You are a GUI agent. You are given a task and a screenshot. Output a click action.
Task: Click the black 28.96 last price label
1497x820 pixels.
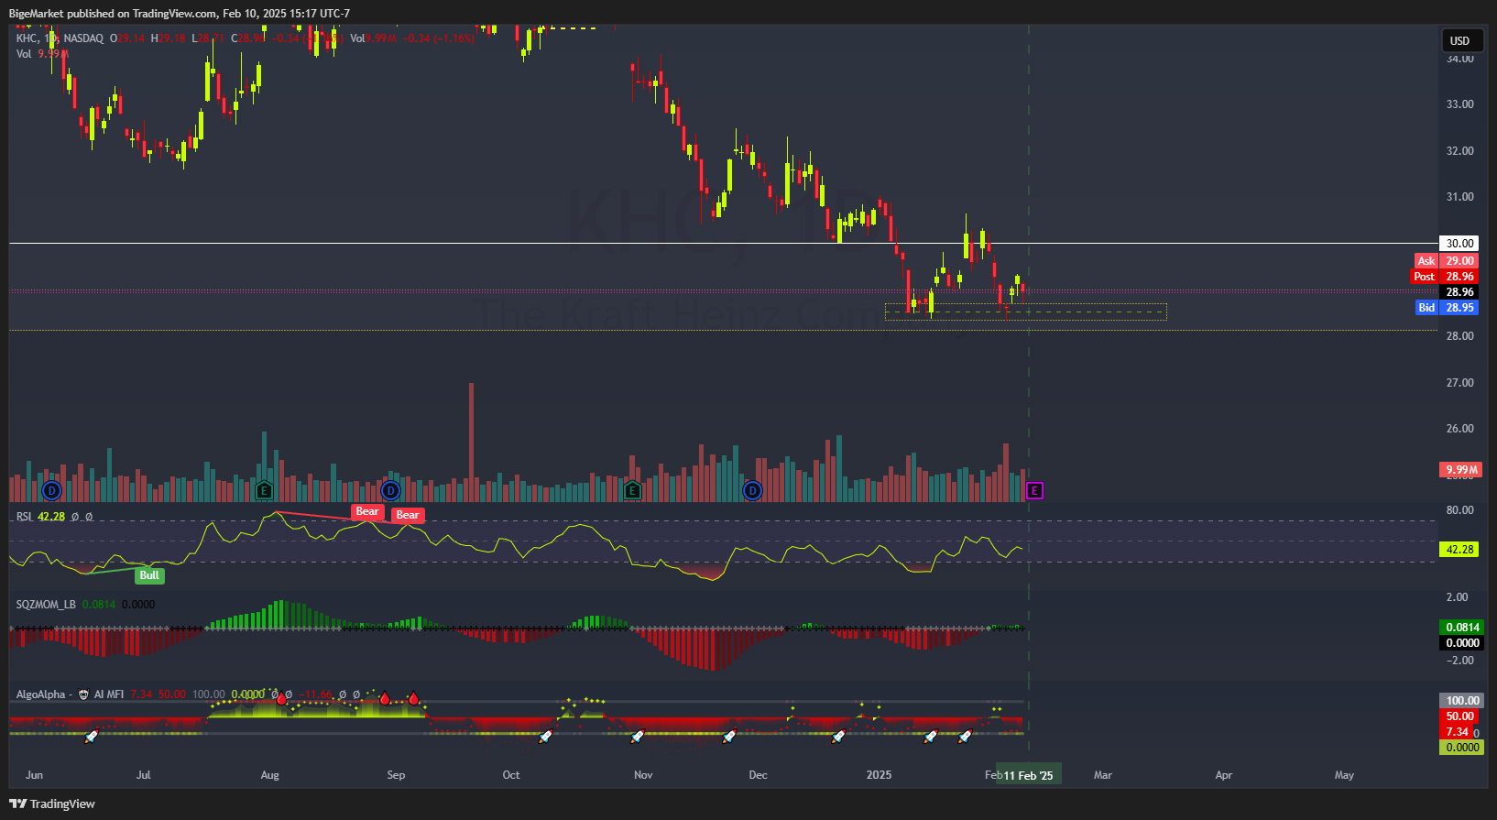coord(1459,292)
